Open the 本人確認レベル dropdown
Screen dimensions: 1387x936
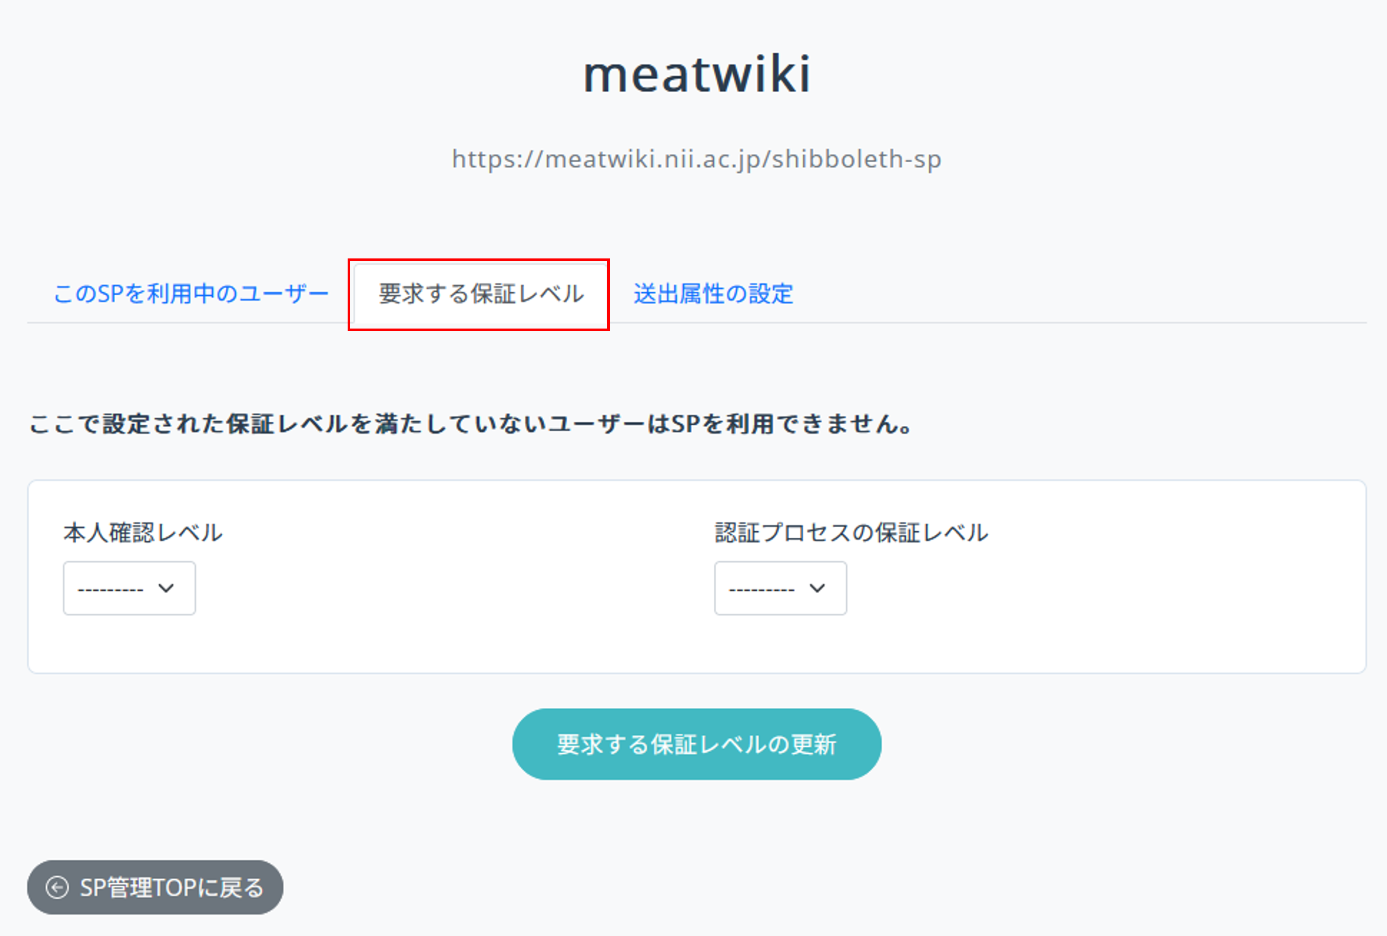129,588
